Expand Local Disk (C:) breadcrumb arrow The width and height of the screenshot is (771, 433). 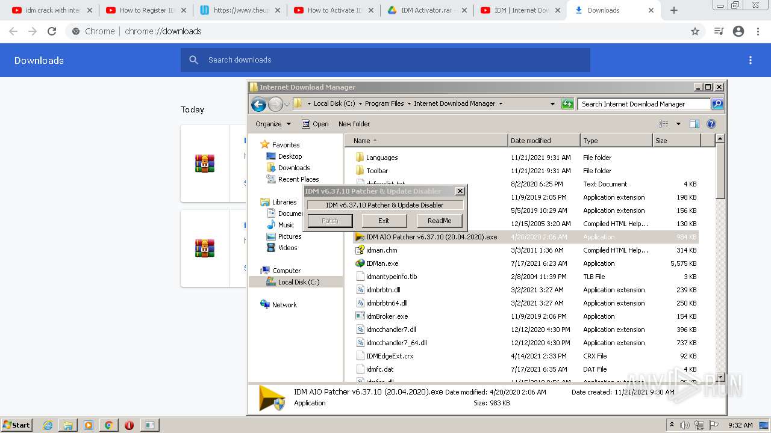(x=360, y=104)
